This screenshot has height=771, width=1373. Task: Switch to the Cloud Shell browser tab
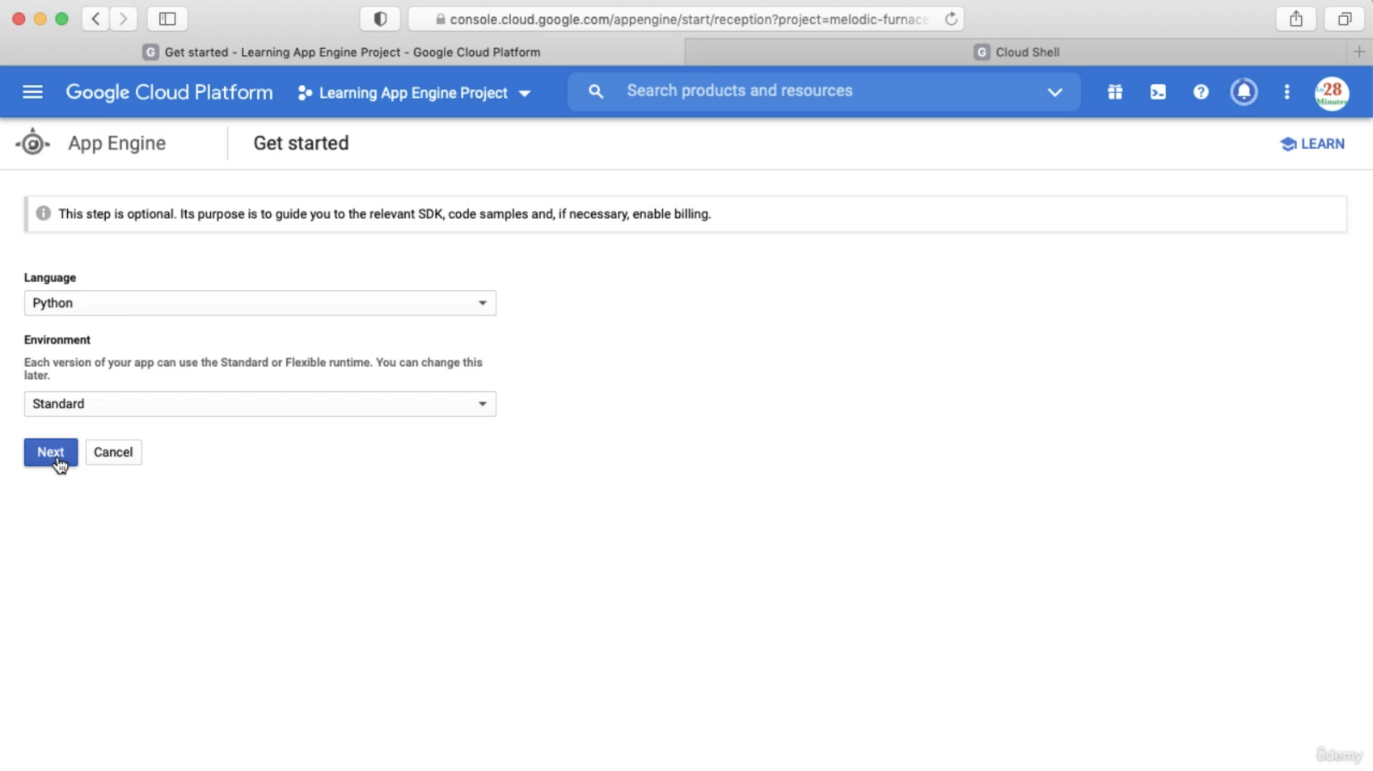(x=1016, y=52)
